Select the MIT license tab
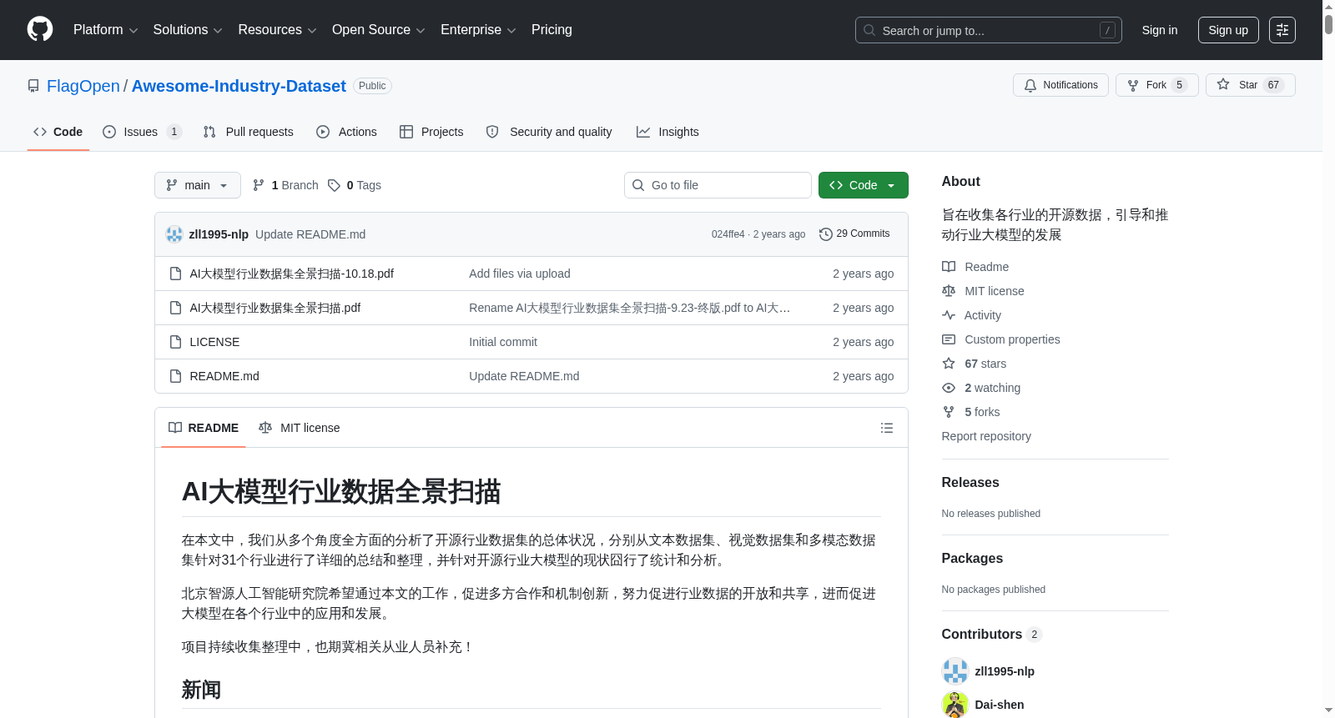The image size is (1335, 718). pyautogui.click(x=299, y=428)
